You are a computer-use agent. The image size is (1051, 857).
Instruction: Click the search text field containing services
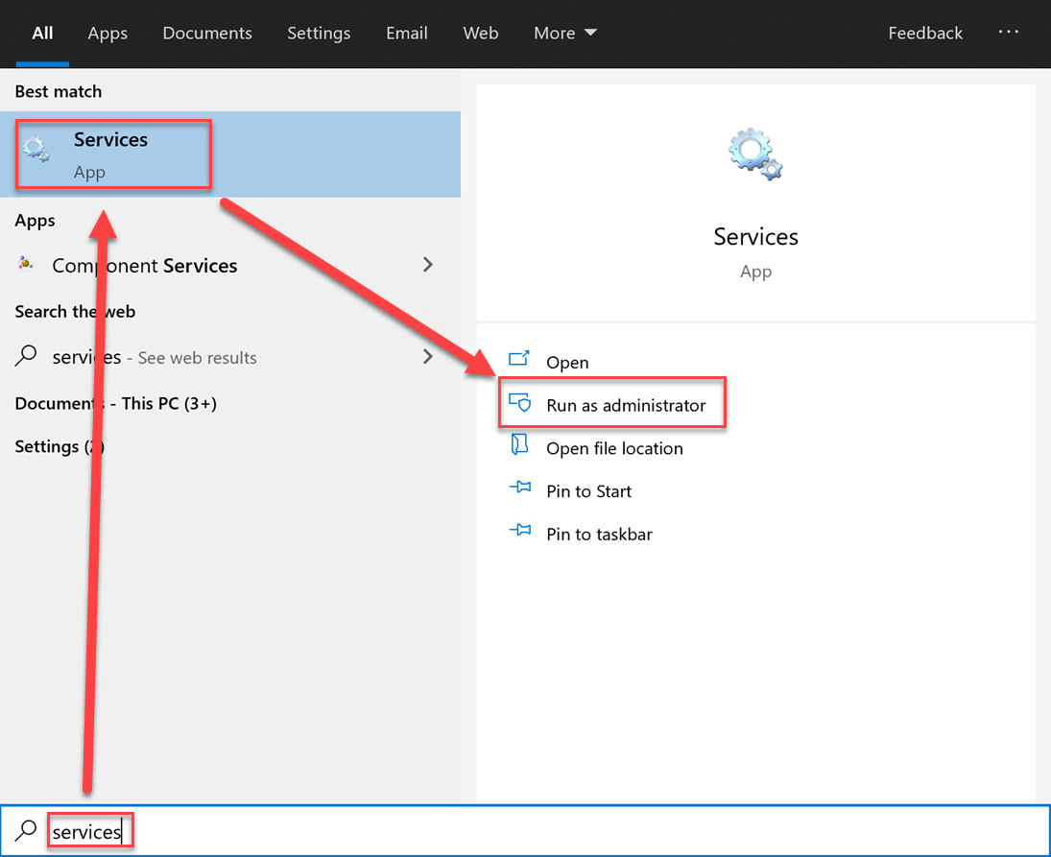coord(480,831)
